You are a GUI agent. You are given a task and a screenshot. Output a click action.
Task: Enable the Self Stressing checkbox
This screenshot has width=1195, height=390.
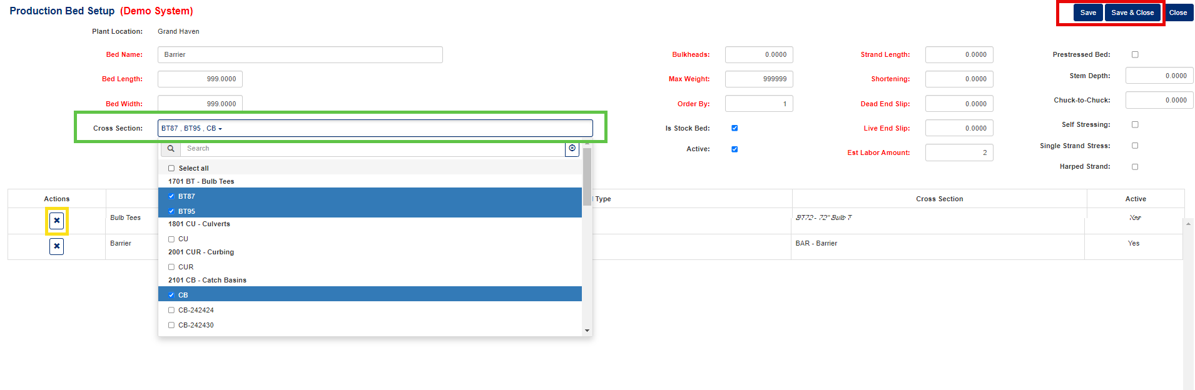click(x=1135, y=124)
